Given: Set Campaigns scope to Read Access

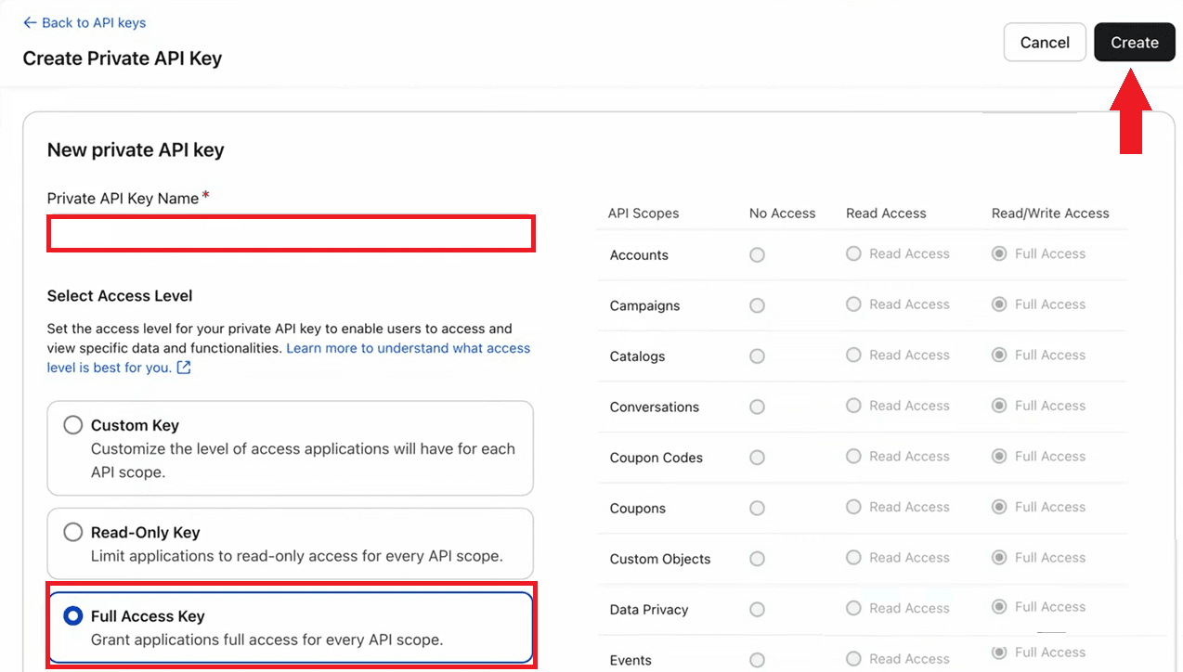Looking at the screenshot, I should tap(853, 304).
